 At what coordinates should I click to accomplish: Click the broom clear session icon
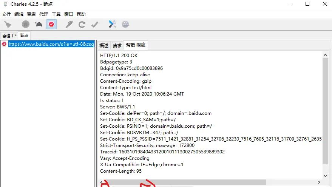pyautogui.click(x=8, y=24)
